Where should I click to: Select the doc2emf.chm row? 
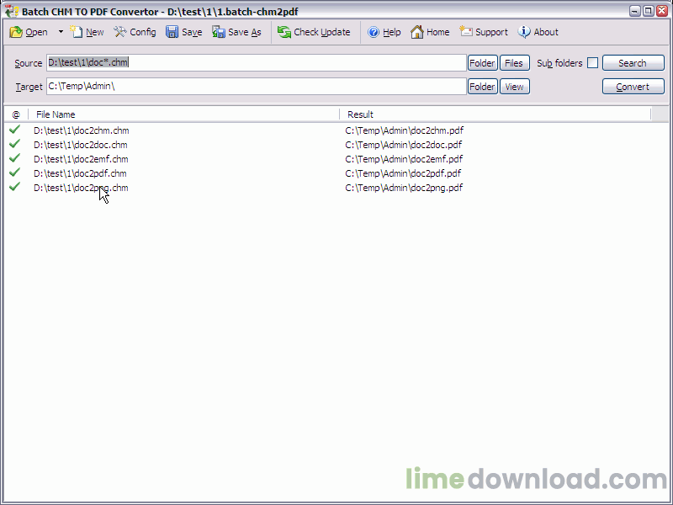[x=80, y=159]
